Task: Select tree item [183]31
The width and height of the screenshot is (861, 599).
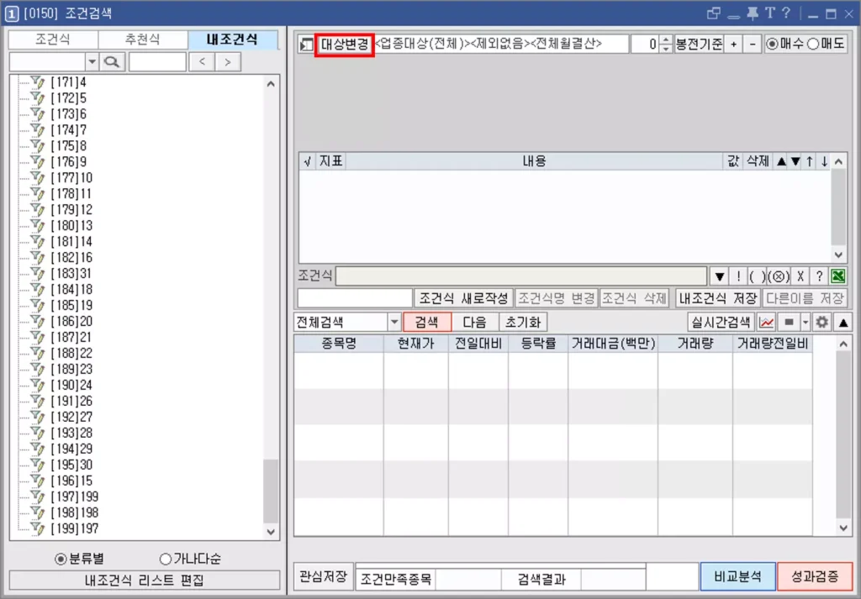Action: click(x=71, y=274)
